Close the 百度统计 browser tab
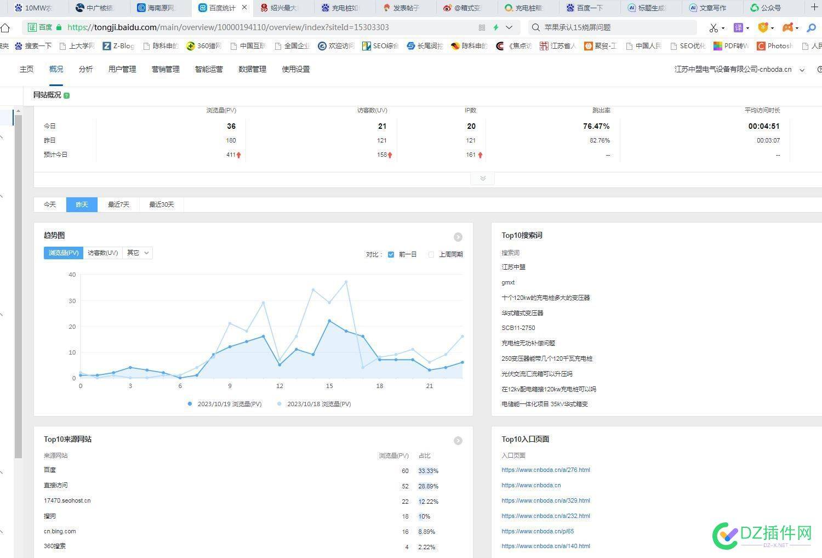Screen dimensions: 822x558 pyautogui.click(x=244, y=8)
